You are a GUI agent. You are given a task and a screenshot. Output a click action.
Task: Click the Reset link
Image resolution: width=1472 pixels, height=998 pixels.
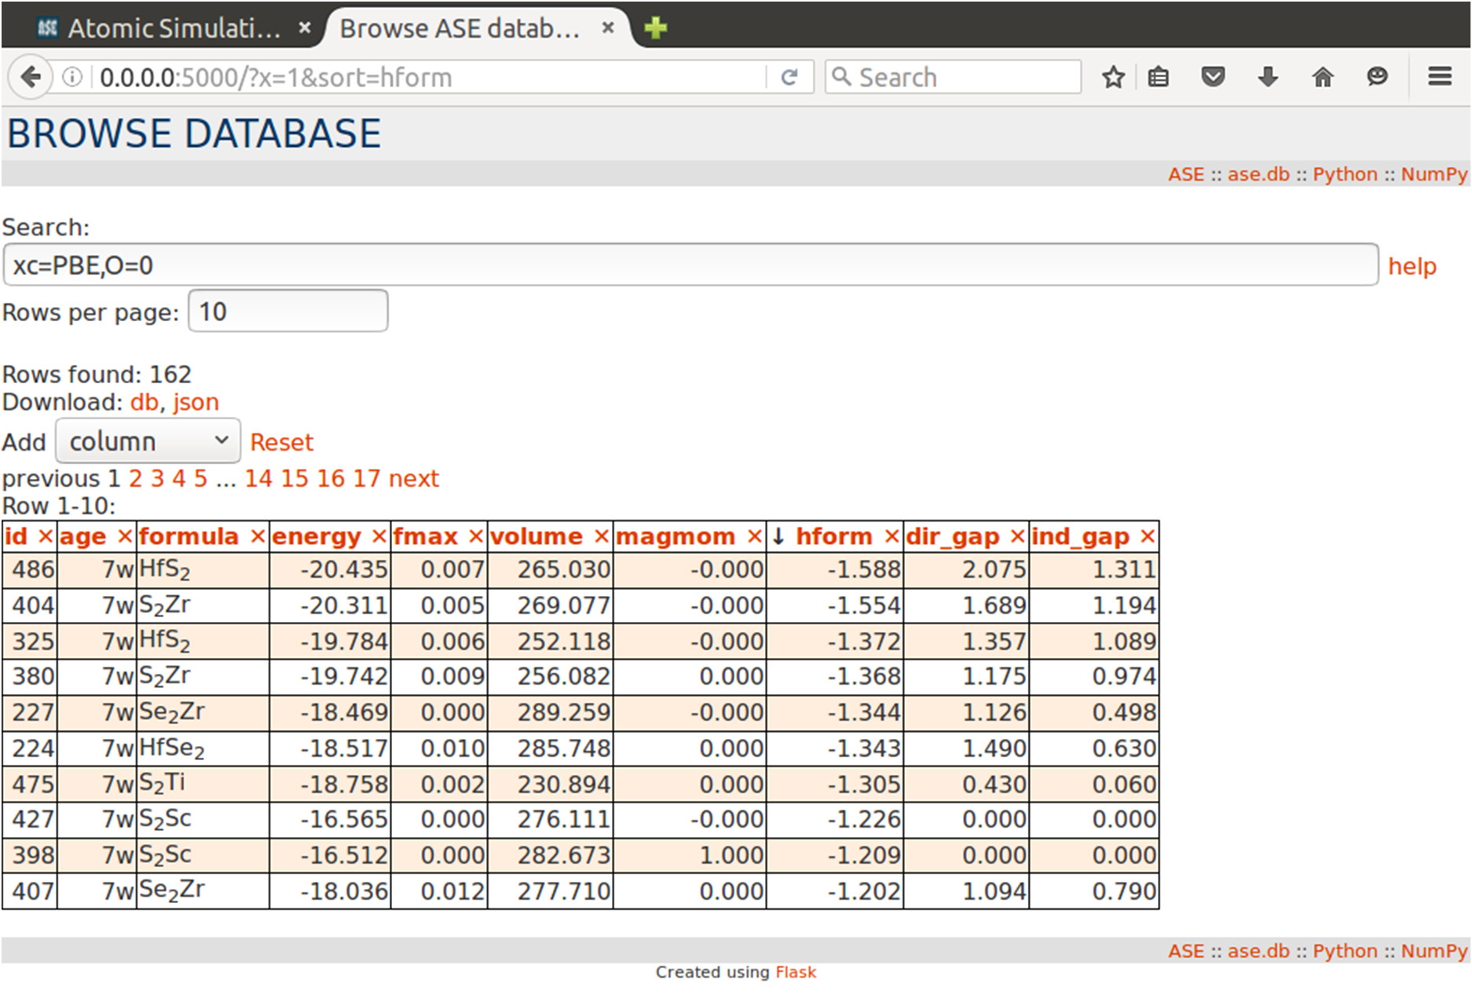[281, 442]
